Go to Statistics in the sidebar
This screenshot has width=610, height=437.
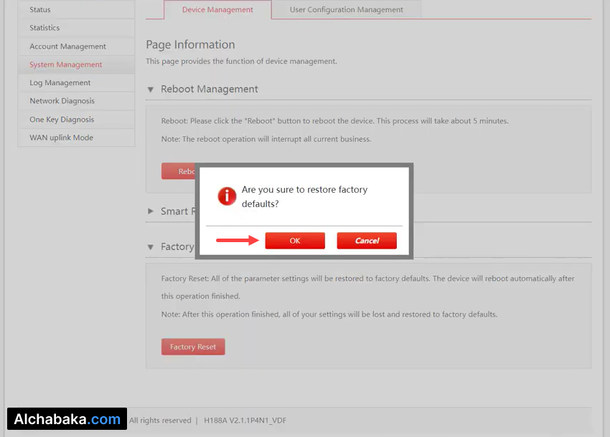coord(44,28)
